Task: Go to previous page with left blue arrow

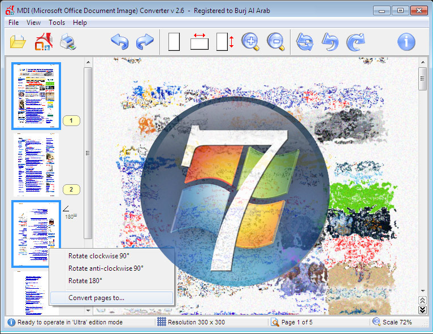Action: tap(120, 42)
